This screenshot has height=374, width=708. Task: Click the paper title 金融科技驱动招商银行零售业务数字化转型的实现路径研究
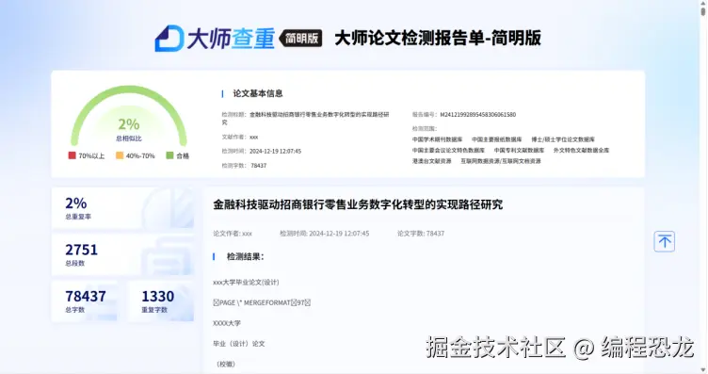[358, 204]
